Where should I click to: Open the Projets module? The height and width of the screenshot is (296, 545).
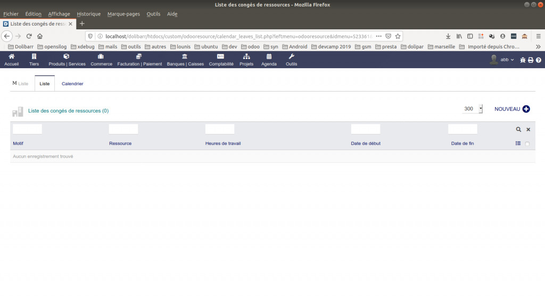tap(246, 60)
